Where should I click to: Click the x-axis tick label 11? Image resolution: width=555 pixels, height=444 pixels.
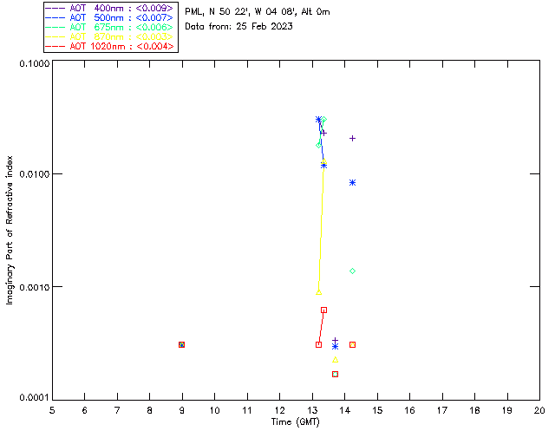pos(247,410)
